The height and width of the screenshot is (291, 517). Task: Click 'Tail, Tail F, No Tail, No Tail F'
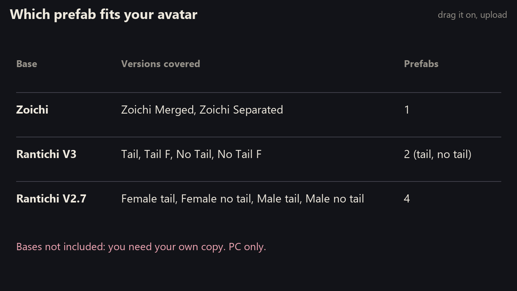click(191, 154)
